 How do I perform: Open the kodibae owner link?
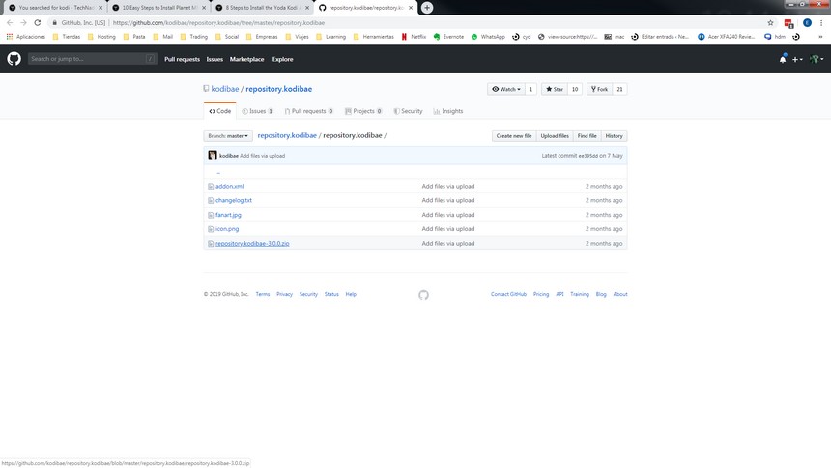pos(225,89)
